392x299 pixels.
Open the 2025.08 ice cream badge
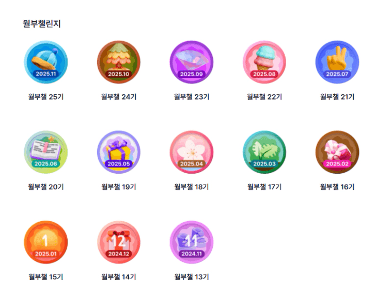point(264,62)
